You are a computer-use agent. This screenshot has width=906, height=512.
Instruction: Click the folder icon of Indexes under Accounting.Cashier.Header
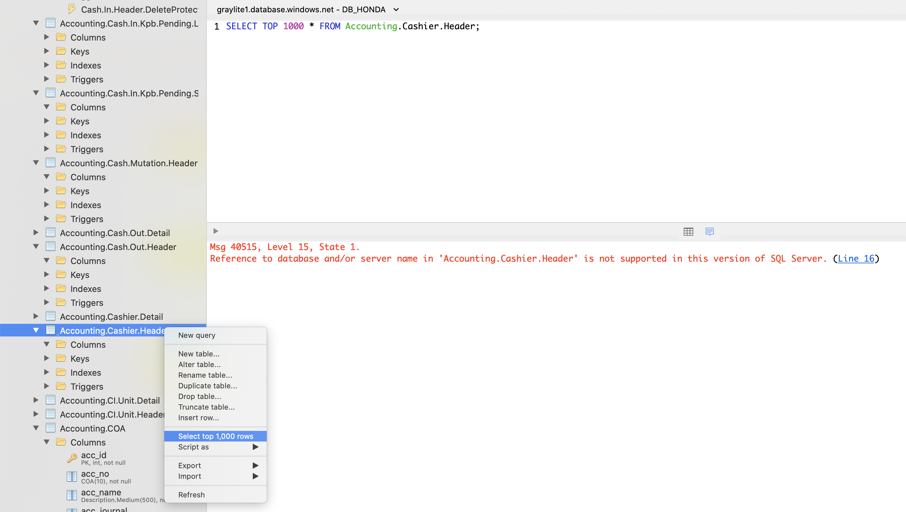pyautogui.click(x=61, y=372)
